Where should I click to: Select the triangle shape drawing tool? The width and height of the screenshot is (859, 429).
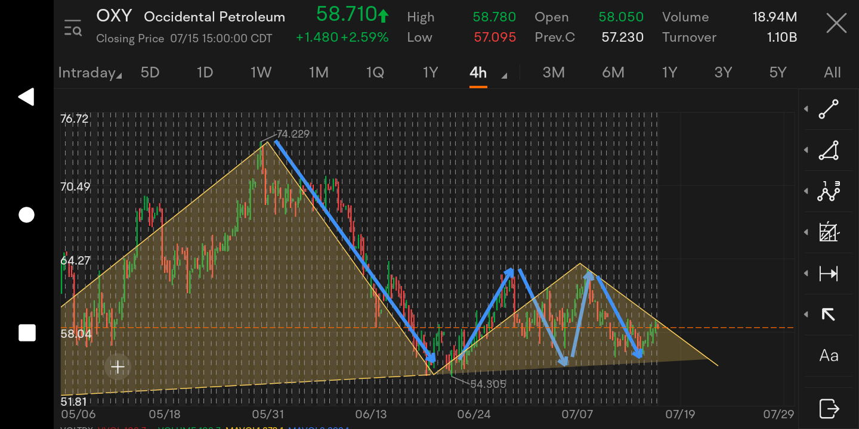tap(829, 150)
